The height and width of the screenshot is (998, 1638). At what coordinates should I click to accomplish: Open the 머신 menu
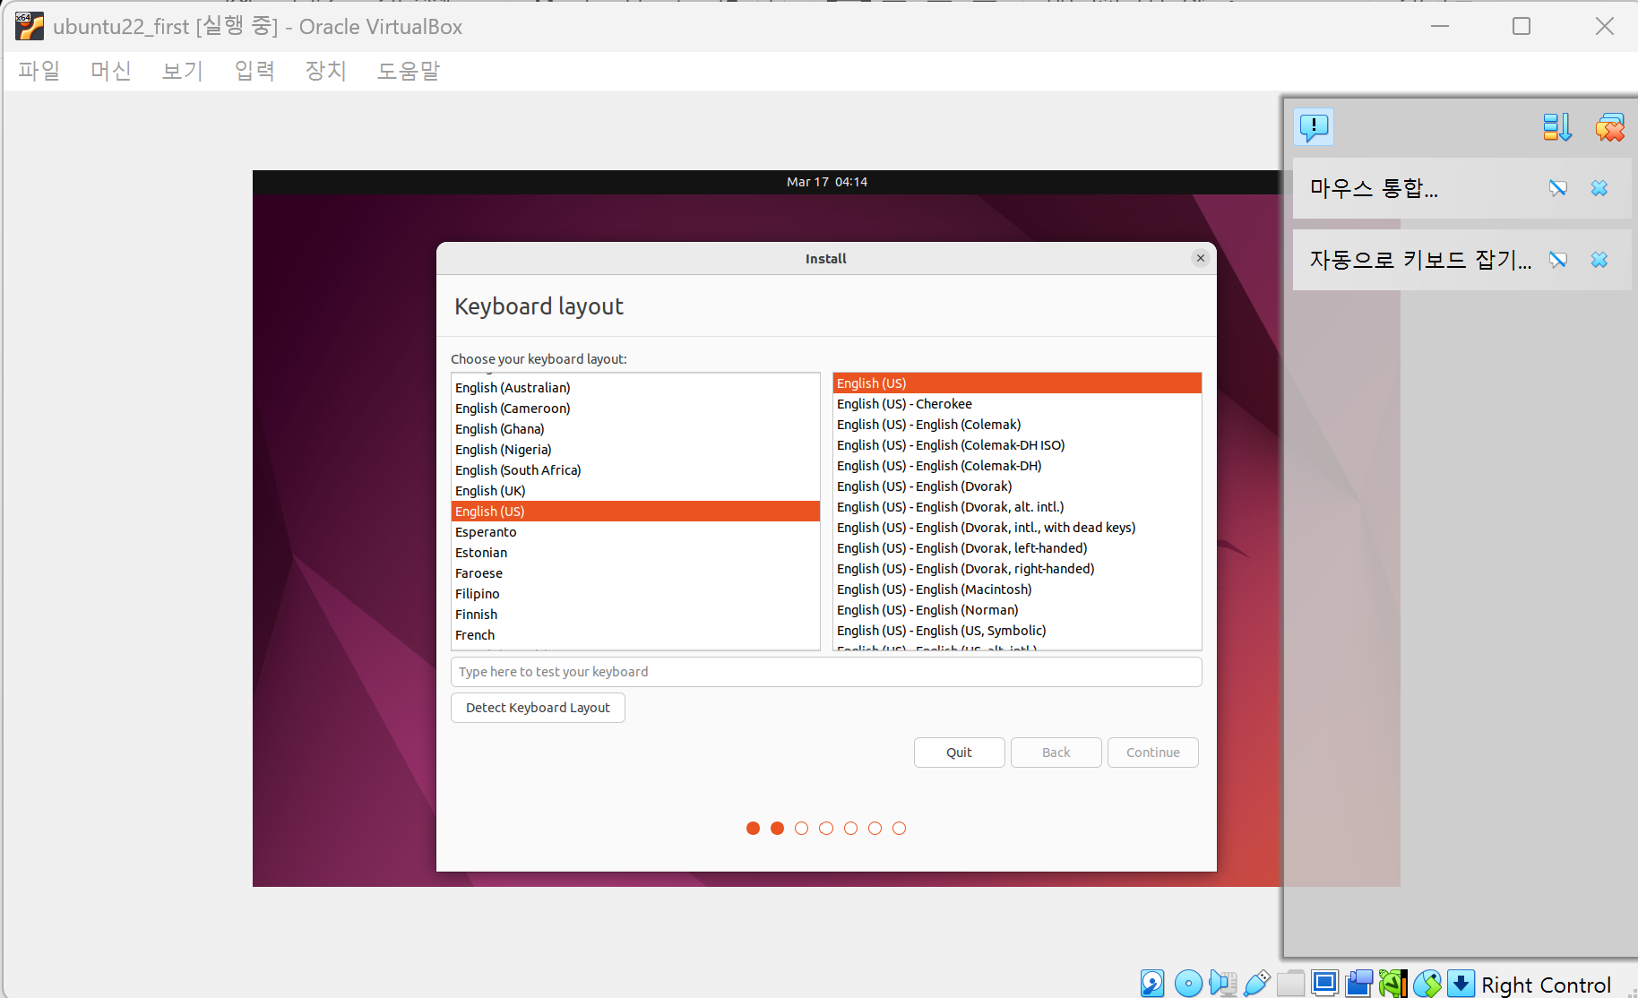click(111, 71)
